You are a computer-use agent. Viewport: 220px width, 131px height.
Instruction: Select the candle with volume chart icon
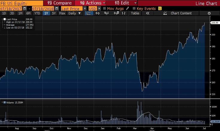pos(116,13)
